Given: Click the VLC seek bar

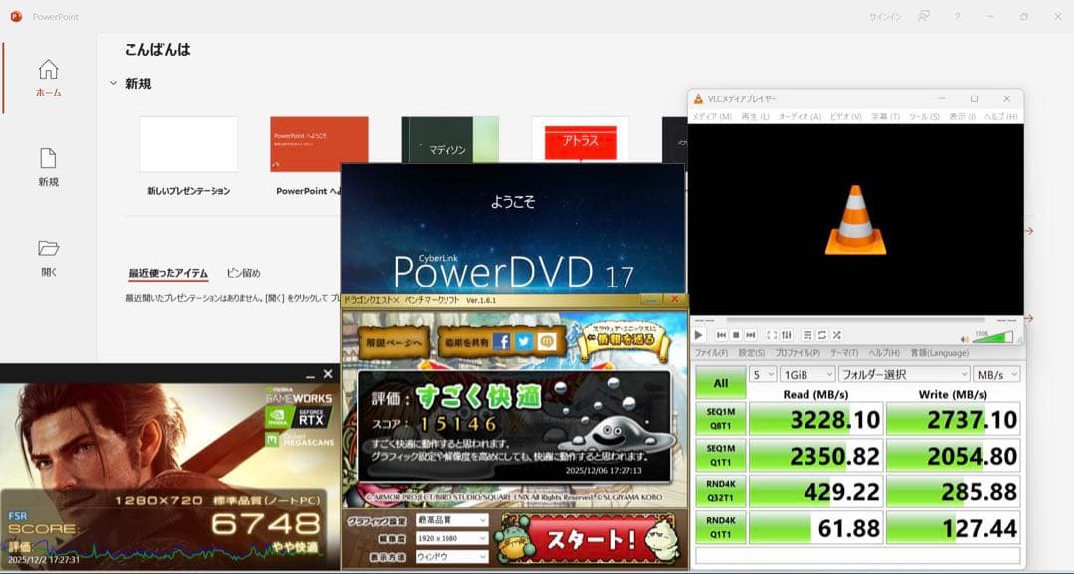Looking at the screenshot, I should pos(855,320).
